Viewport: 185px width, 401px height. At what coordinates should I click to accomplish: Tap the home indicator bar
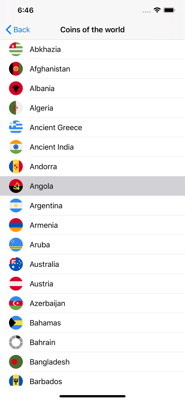tap(92, 396)
